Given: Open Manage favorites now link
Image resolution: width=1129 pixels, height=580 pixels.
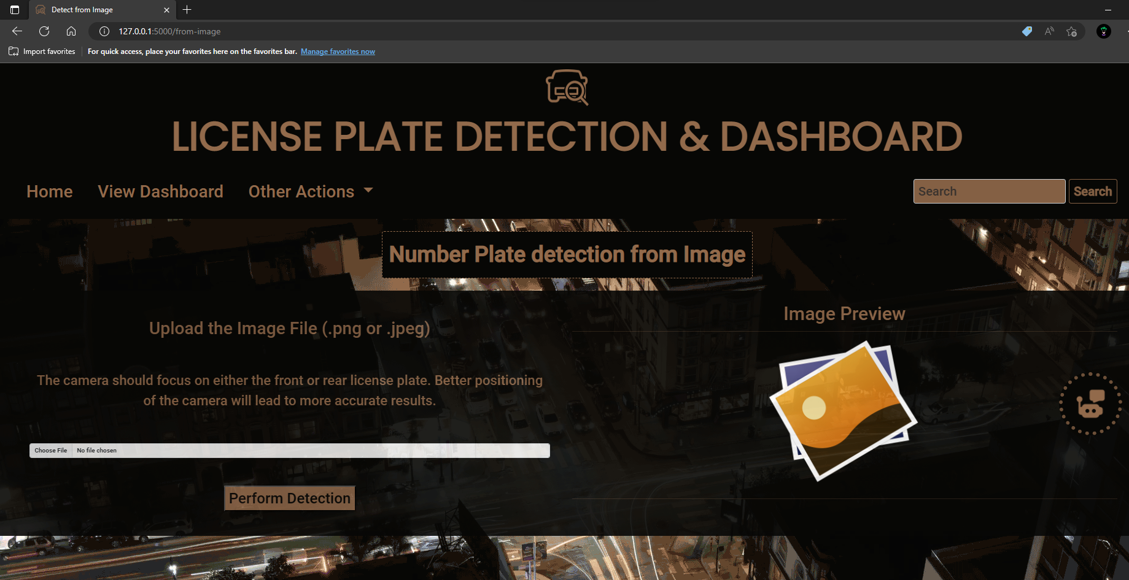Looking at the screenshot, I should point(338,52).
